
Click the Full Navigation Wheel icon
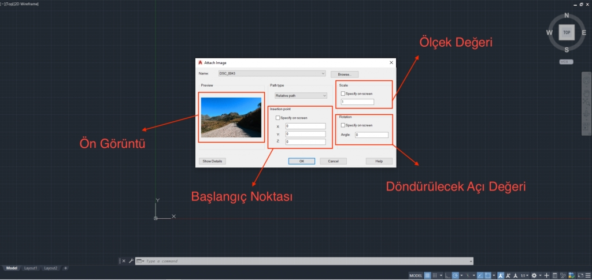[586, 80]
